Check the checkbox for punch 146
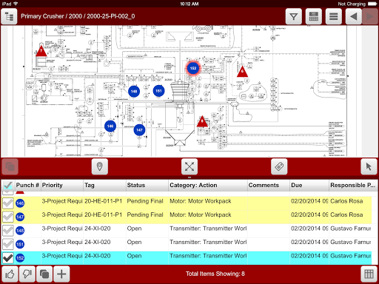 [8, 203]
